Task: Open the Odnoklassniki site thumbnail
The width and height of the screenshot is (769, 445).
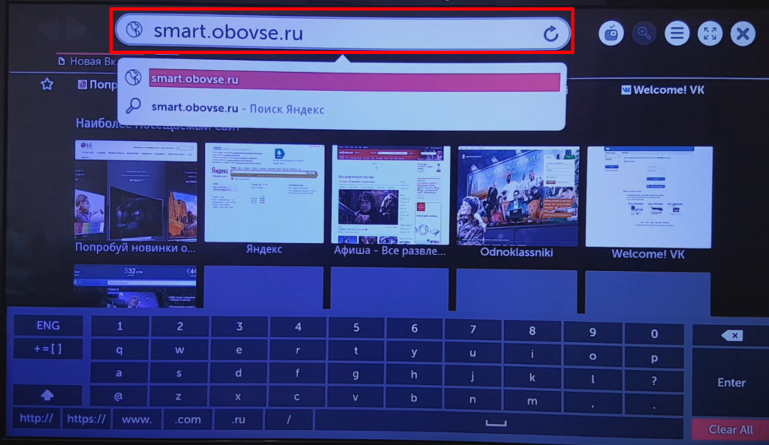Action: coord(517,197)
